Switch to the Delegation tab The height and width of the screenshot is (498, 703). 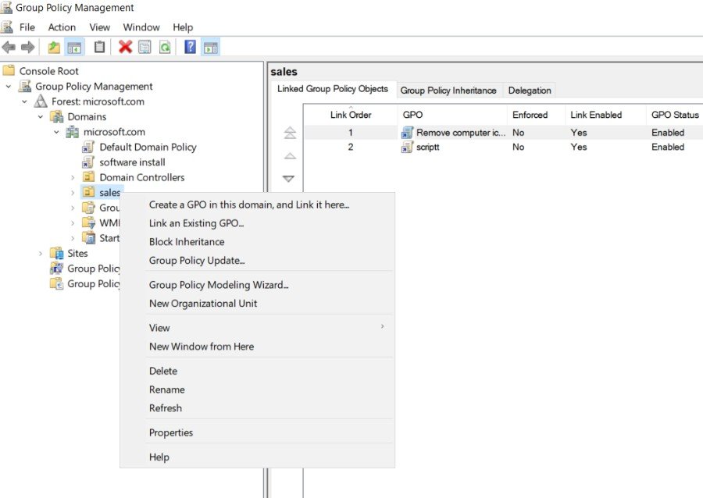coord(530,91)
